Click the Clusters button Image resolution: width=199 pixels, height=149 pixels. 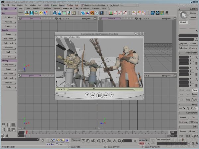point(193,48)
